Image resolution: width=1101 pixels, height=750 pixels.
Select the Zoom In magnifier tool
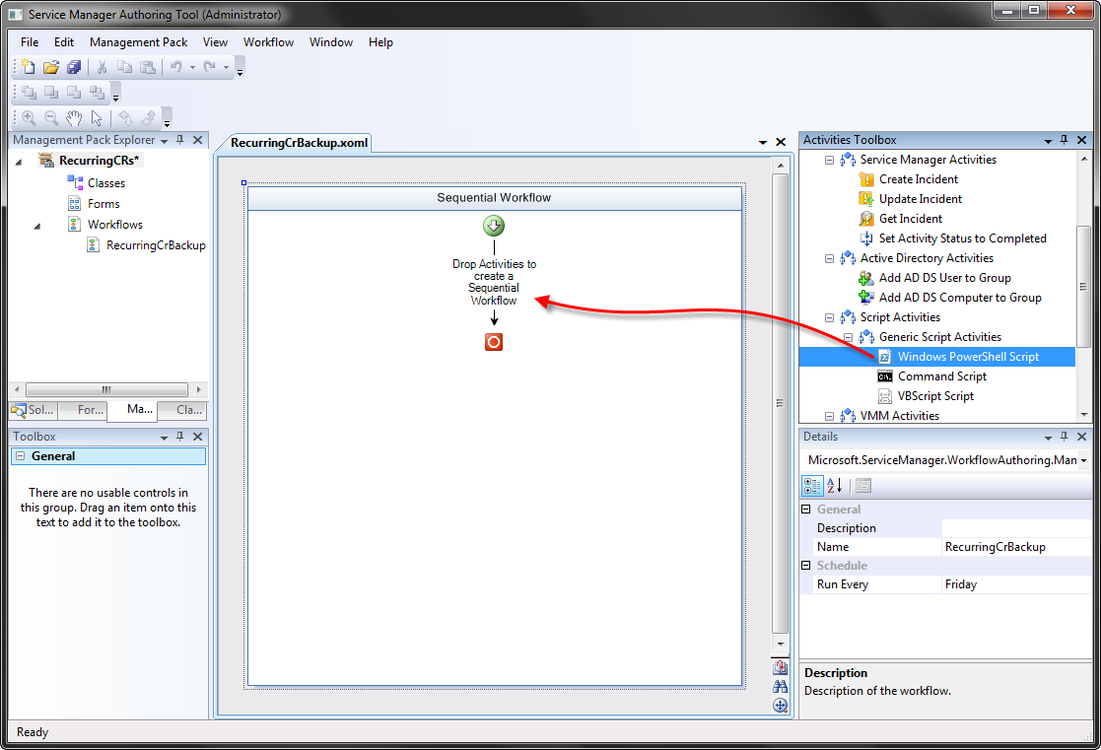click(29, 118)
